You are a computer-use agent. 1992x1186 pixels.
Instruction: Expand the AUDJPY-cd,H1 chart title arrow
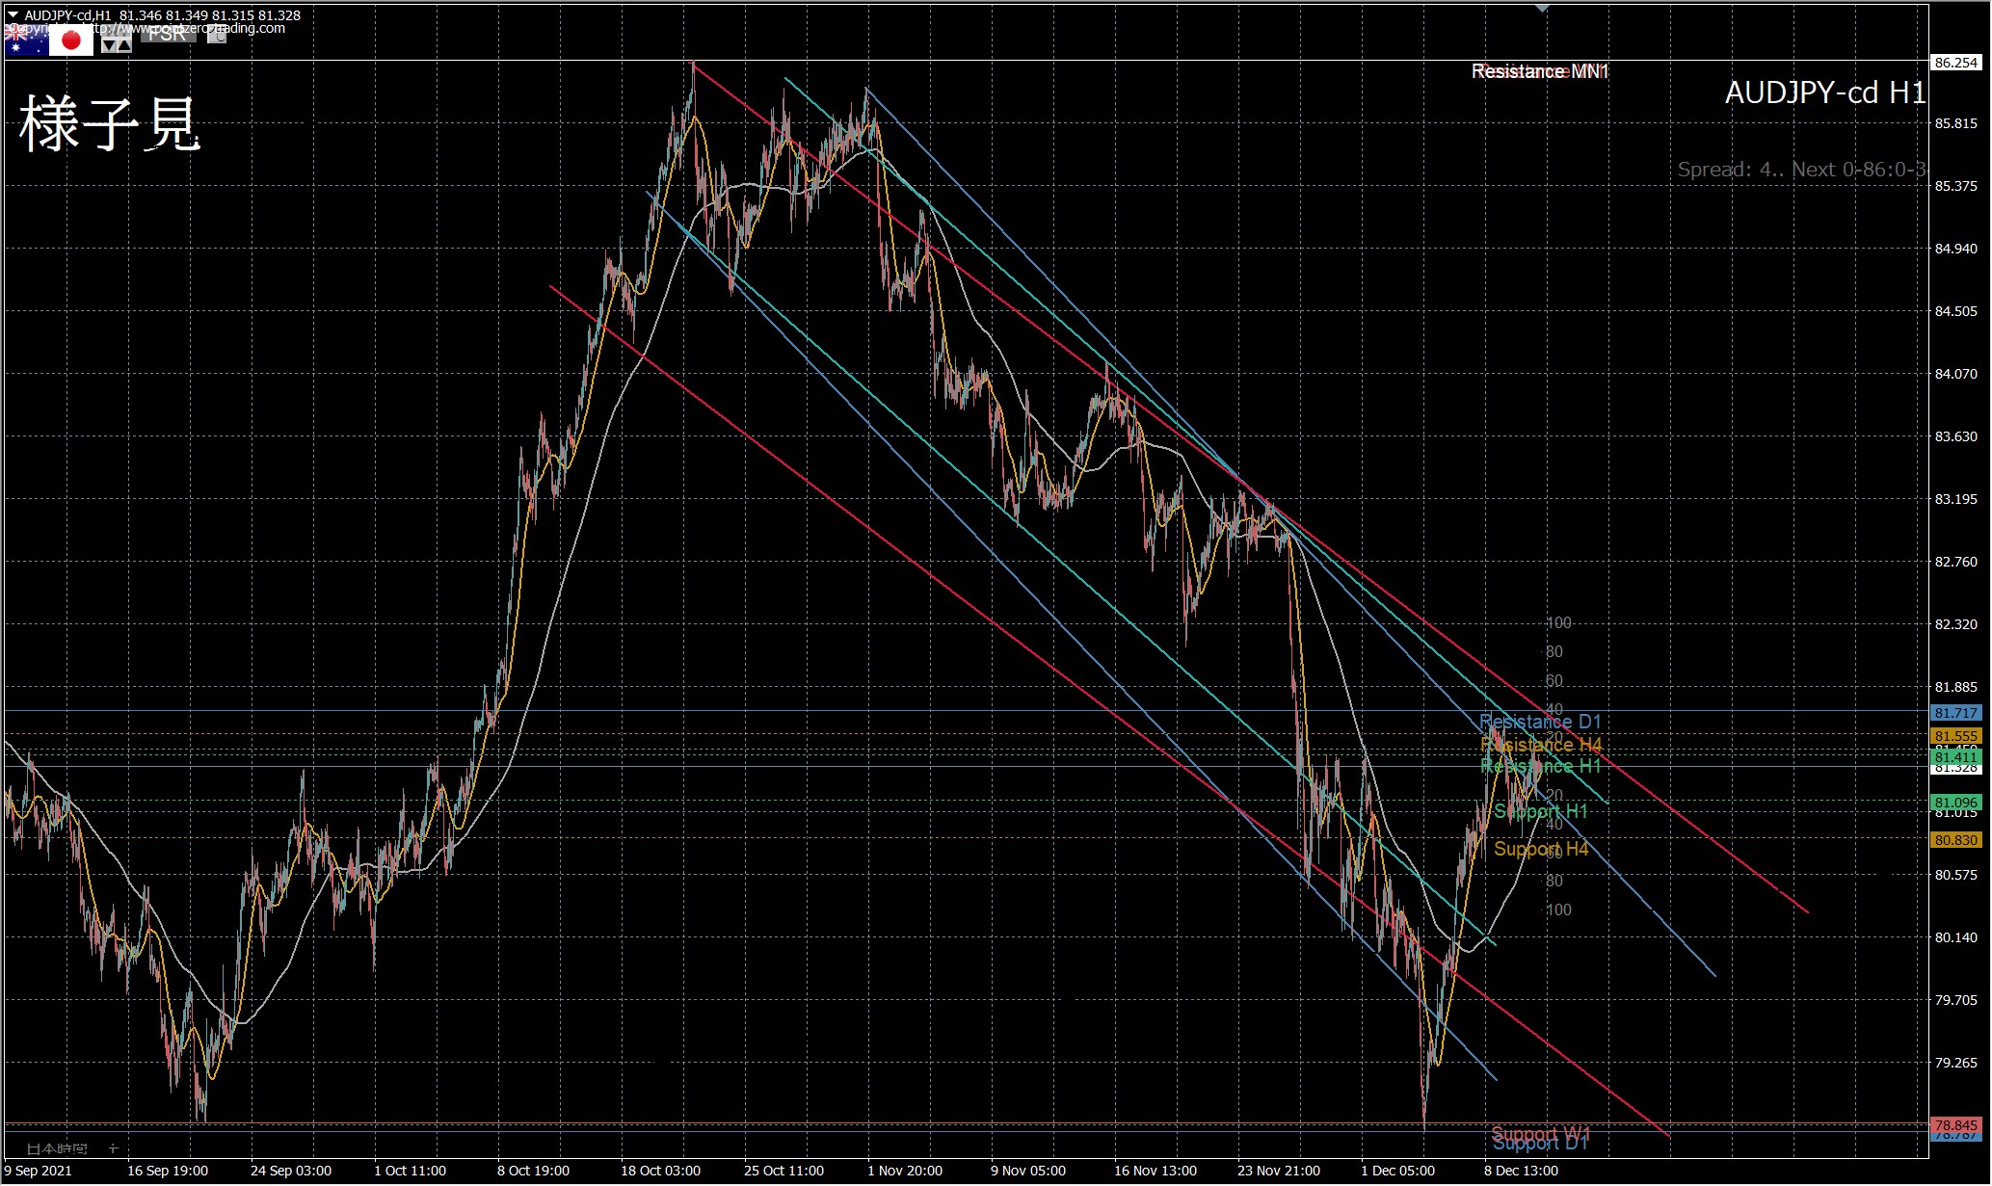(13, 15)
